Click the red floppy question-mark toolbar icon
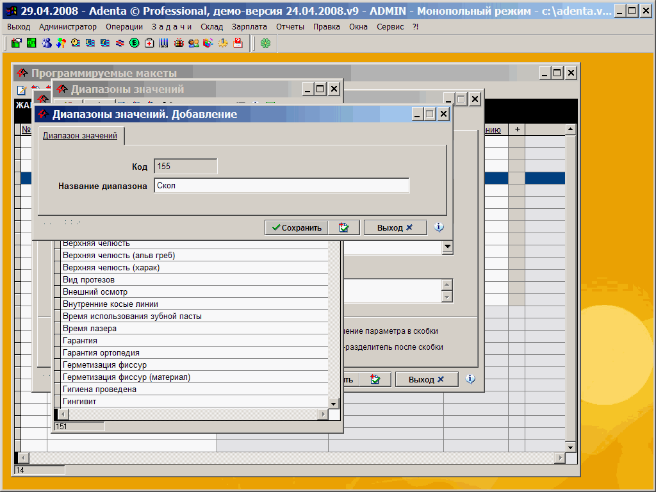The image size is (656, 492). tap(238, 43)
